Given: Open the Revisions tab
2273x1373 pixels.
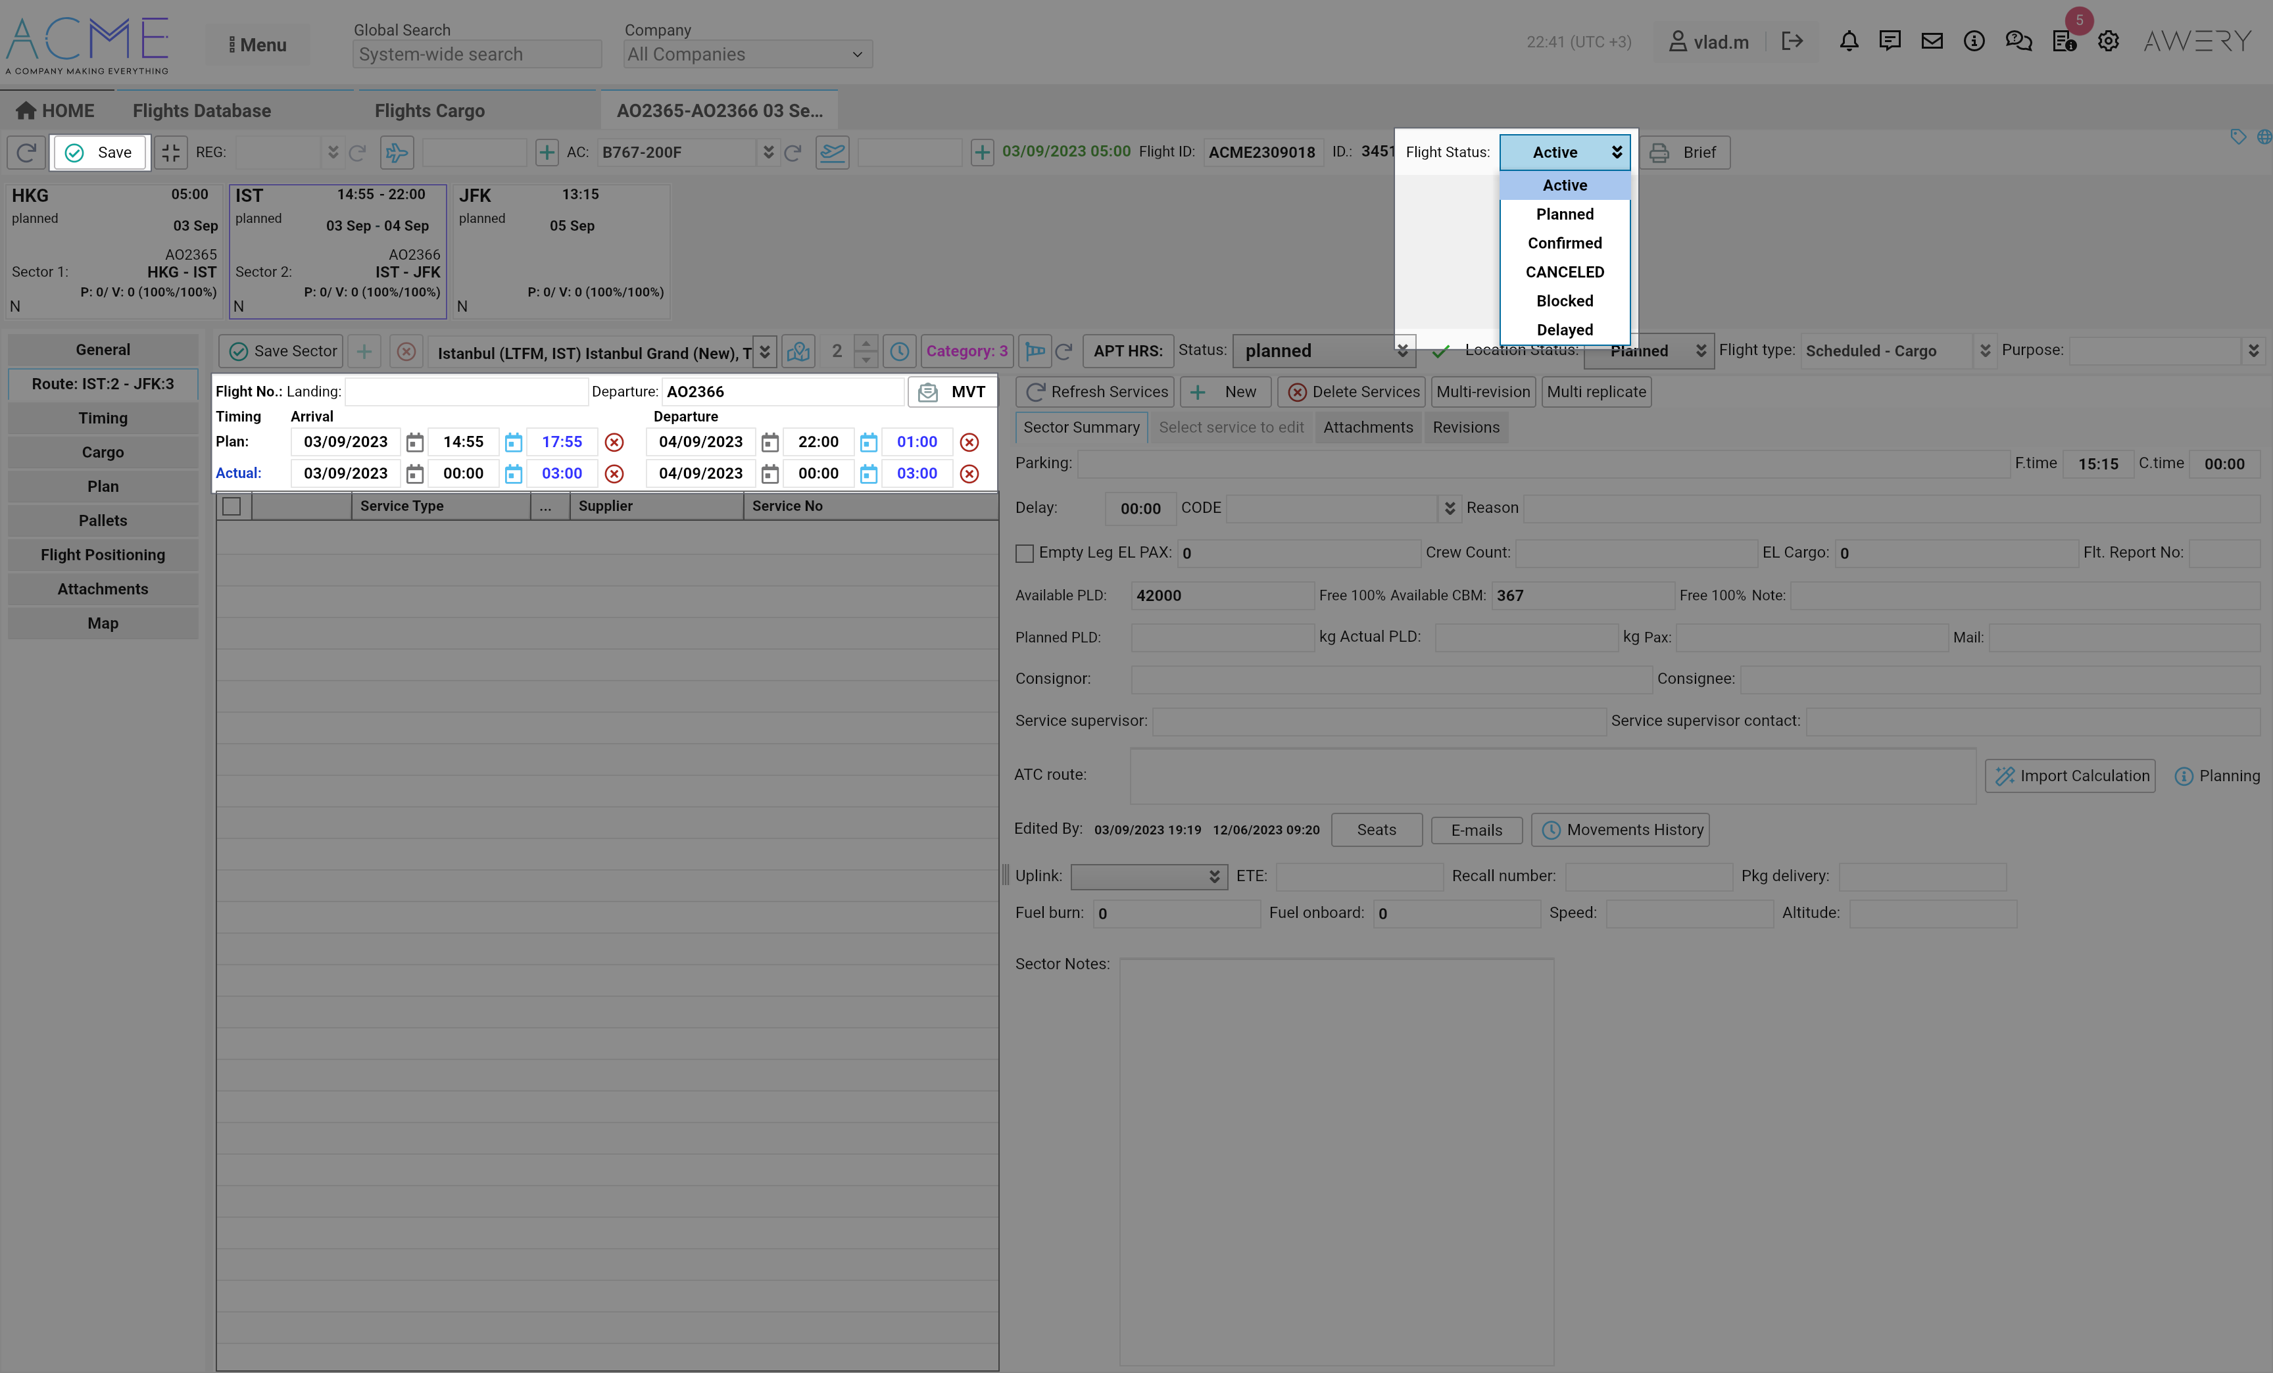Looking at the screenshot, I should point(1466,428).
